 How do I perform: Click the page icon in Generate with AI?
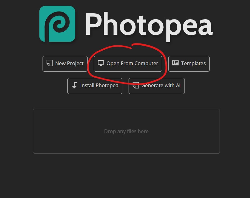pos(136,85)
